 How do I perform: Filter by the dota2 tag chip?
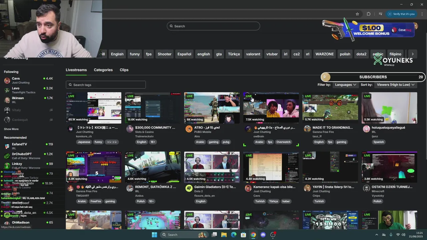361,54
